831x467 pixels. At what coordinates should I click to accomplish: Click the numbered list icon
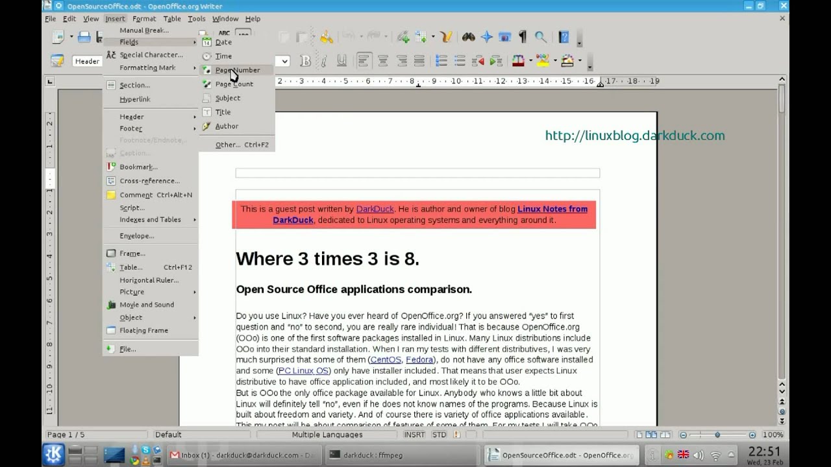tap(441, 61)
